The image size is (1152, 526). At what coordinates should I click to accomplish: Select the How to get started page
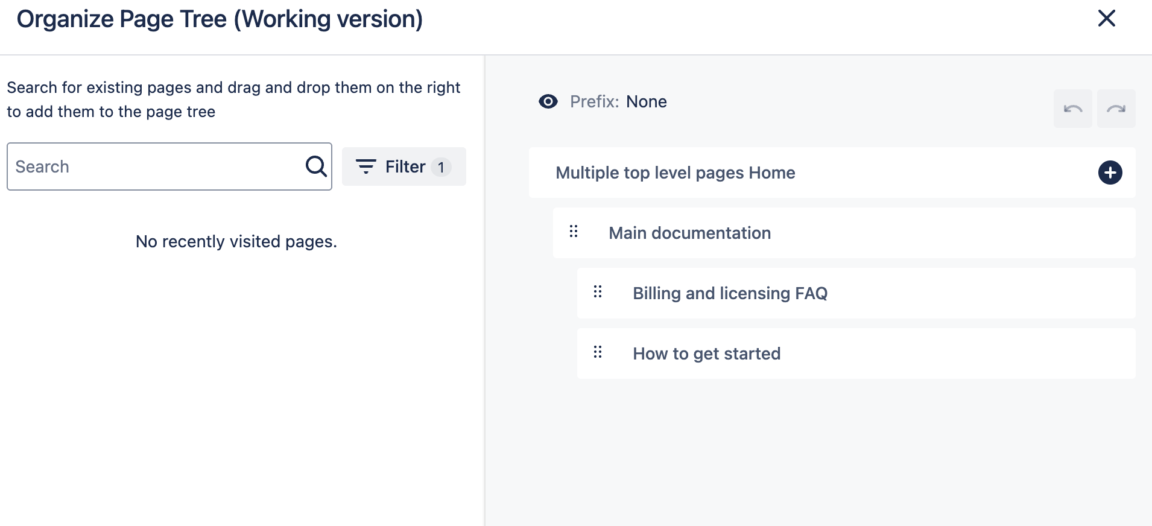(x=706, y=353)
